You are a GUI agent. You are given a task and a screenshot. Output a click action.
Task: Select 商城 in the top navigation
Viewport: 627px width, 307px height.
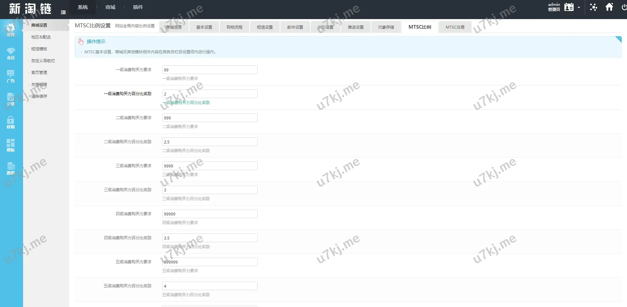click(110, 7)
